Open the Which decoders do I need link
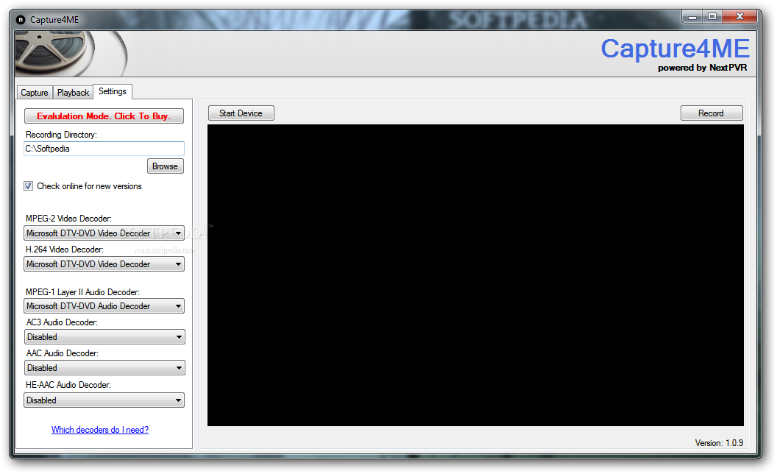 (100, 430)
